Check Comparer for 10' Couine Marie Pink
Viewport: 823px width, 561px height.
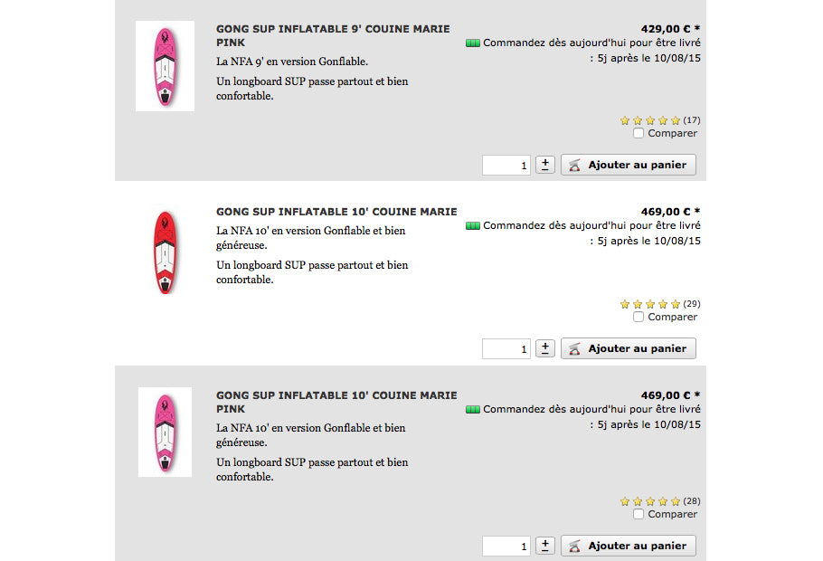[x=639, y=514]
